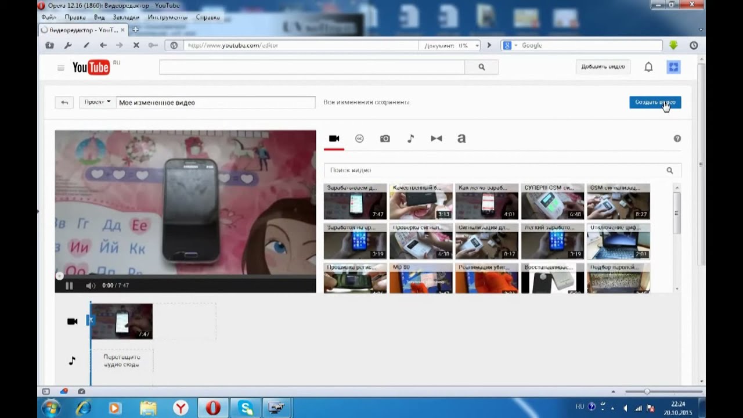Click the Добавить видео button
Viewport: 743px width, 418px height.
[x=603, y=67]
